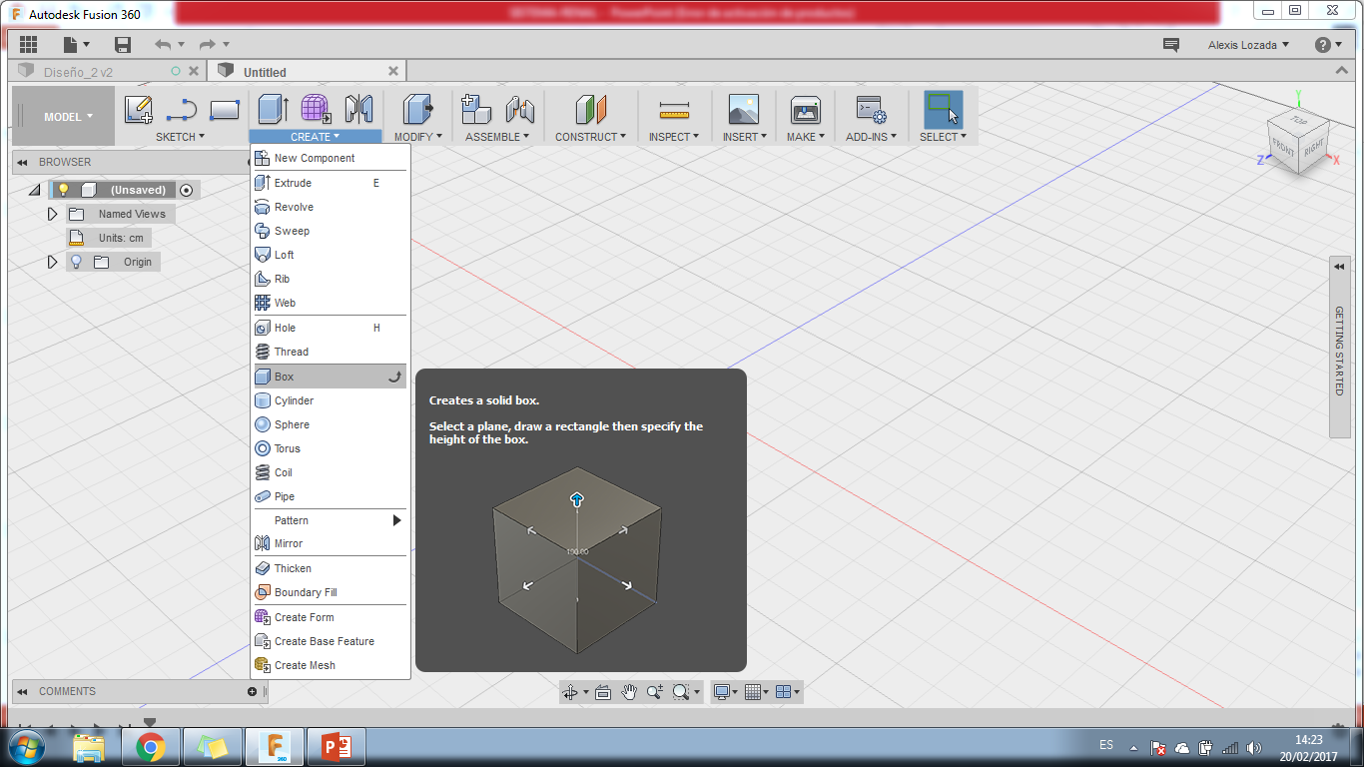Open the Pattern submenu arrow
The image size is (1364, 767).
coord(396,520)
